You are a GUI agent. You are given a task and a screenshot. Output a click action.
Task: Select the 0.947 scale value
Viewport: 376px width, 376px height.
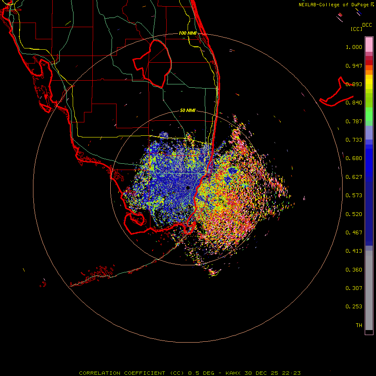[x=354, y=66]
